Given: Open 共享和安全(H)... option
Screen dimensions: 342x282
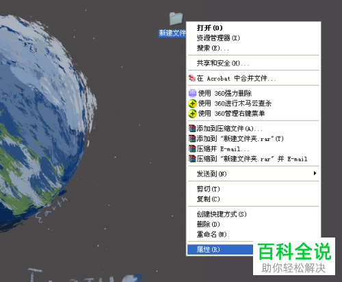Looking at the screenshot, I should [x=223, y=63].
